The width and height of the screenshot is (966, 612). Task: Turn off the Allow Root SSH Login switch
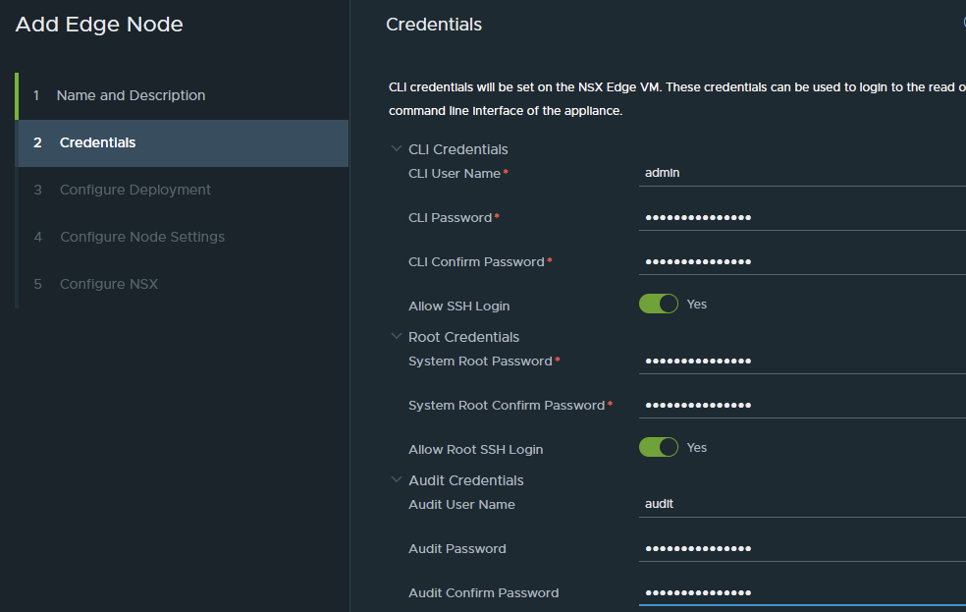coord(659,448)
